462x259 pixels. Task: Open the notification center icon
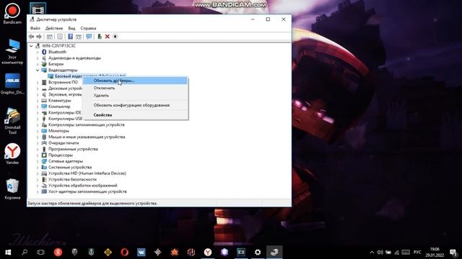(453, 253)
